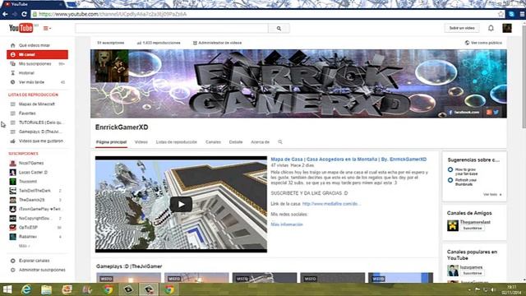This screenshot has height=296, width=526.
Task: Open the Favoritos playlist
Action: [x=27, y=113]
